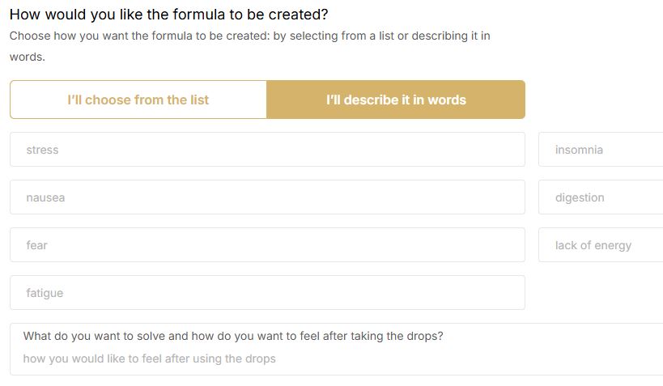Activate the "digestion" input field

[601, 197]
